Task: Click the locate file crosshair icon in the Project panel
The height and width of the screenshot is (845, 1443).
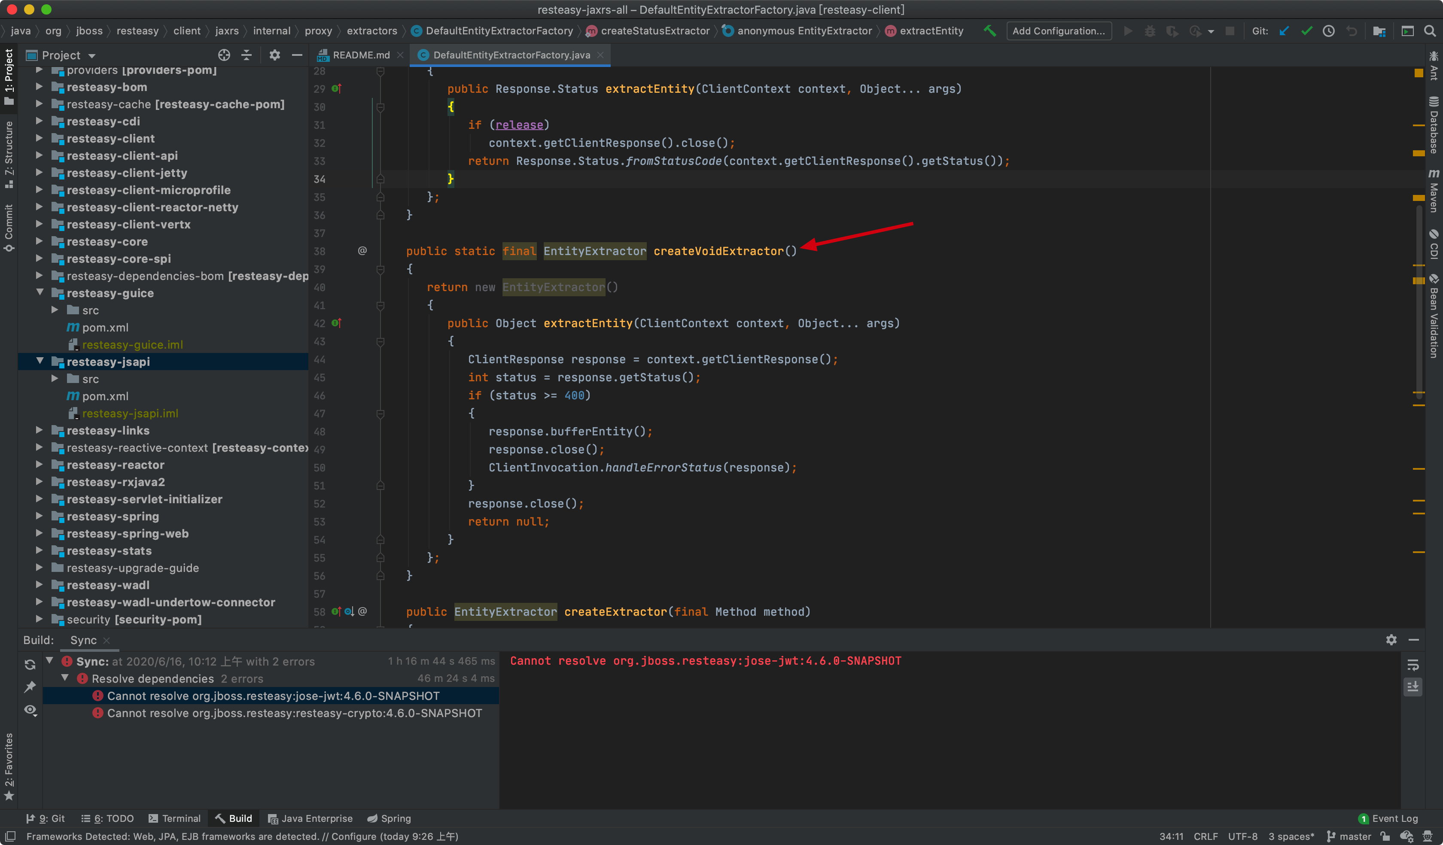Action: pos(224,55)
